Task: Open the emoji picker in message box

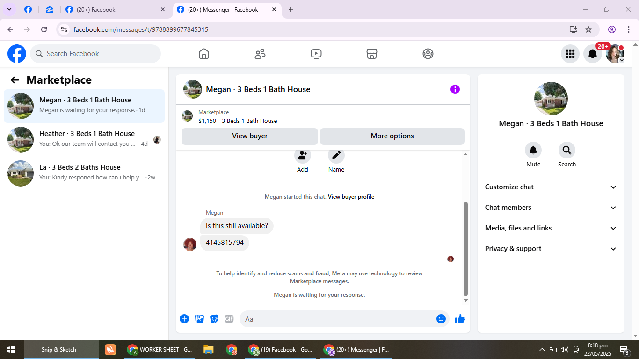Action: [x=441, y=319]
